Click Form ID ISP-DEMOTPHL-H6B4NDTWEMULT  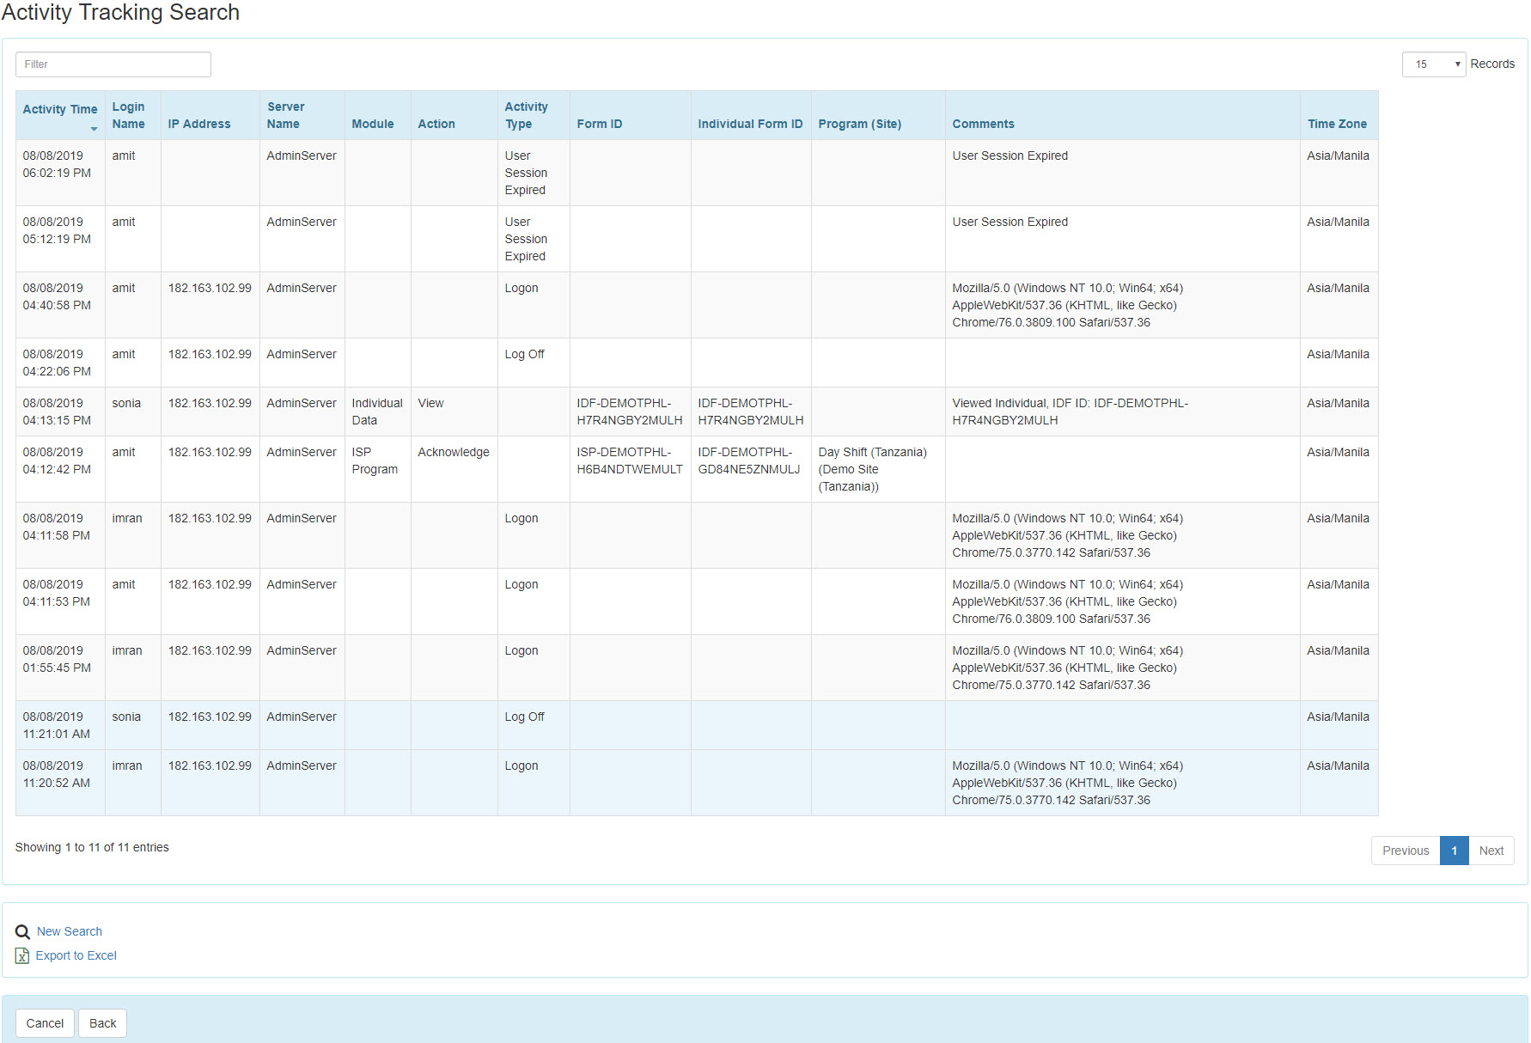630,461
